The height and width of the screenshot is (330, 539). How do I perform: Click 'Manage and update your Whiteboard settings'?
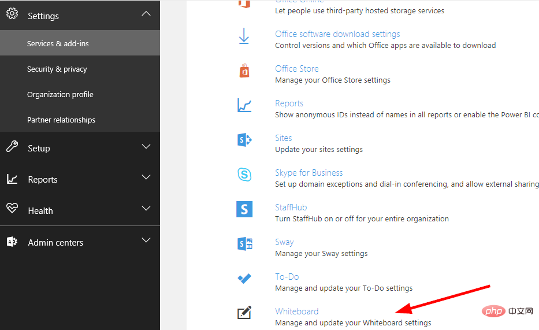pyautogui.click(x=353, y=323)
